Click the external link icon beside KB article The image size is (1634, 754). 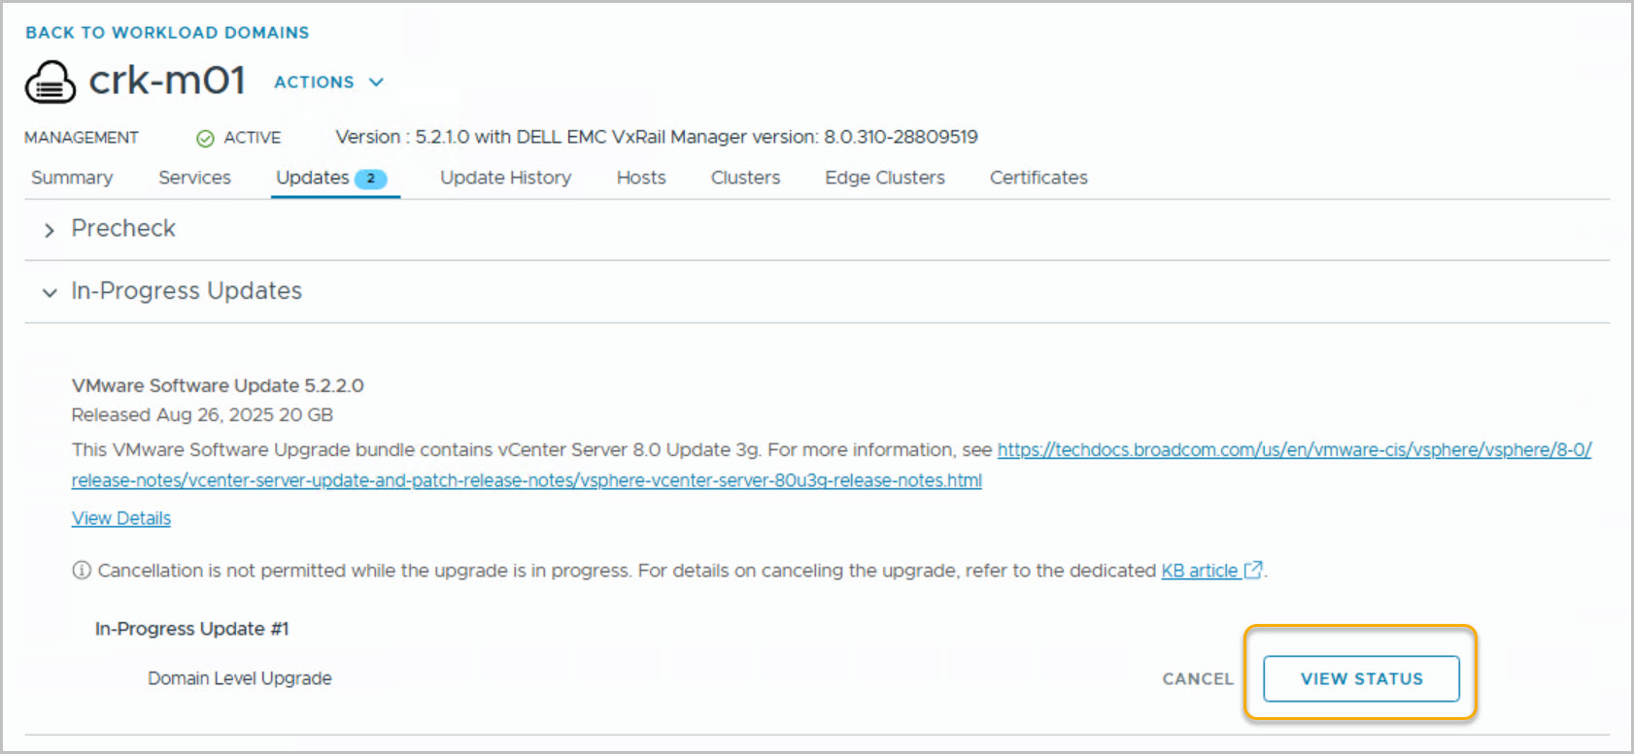click(x=1253, y=571)
